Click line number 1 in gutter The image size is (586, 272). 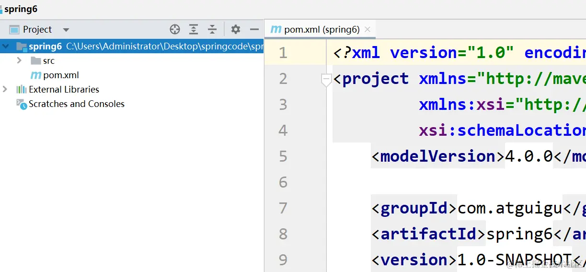pos(283,52)
